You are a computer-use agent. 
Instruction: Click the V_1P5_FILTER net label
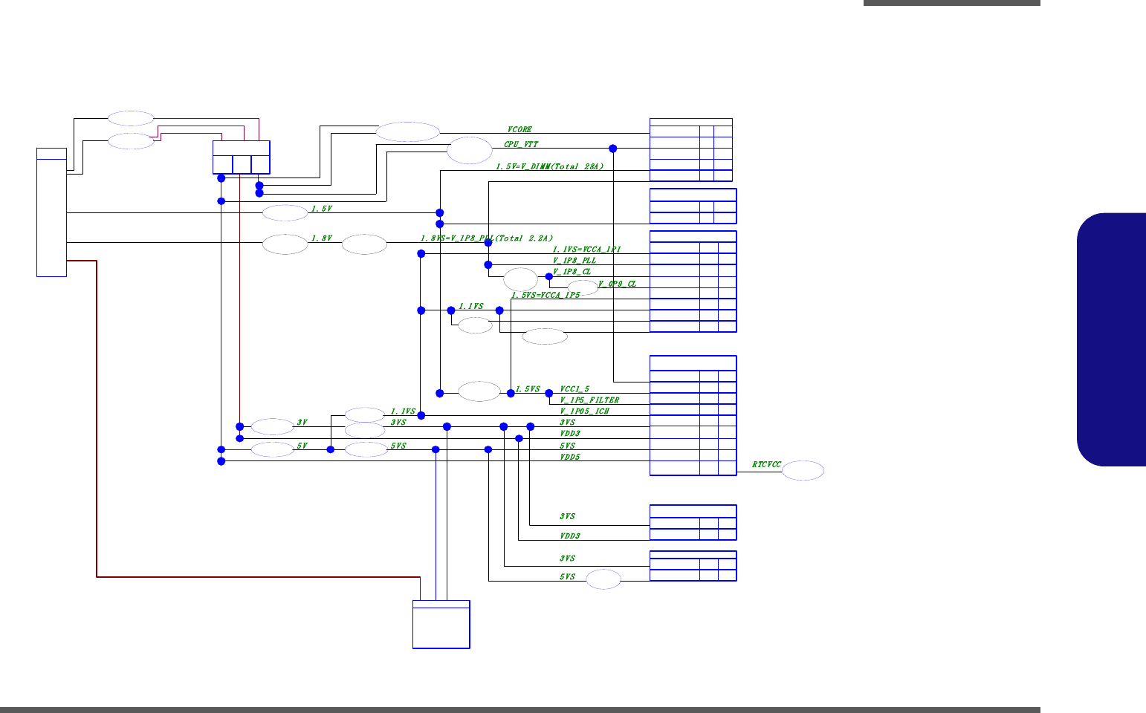point(589,400)
